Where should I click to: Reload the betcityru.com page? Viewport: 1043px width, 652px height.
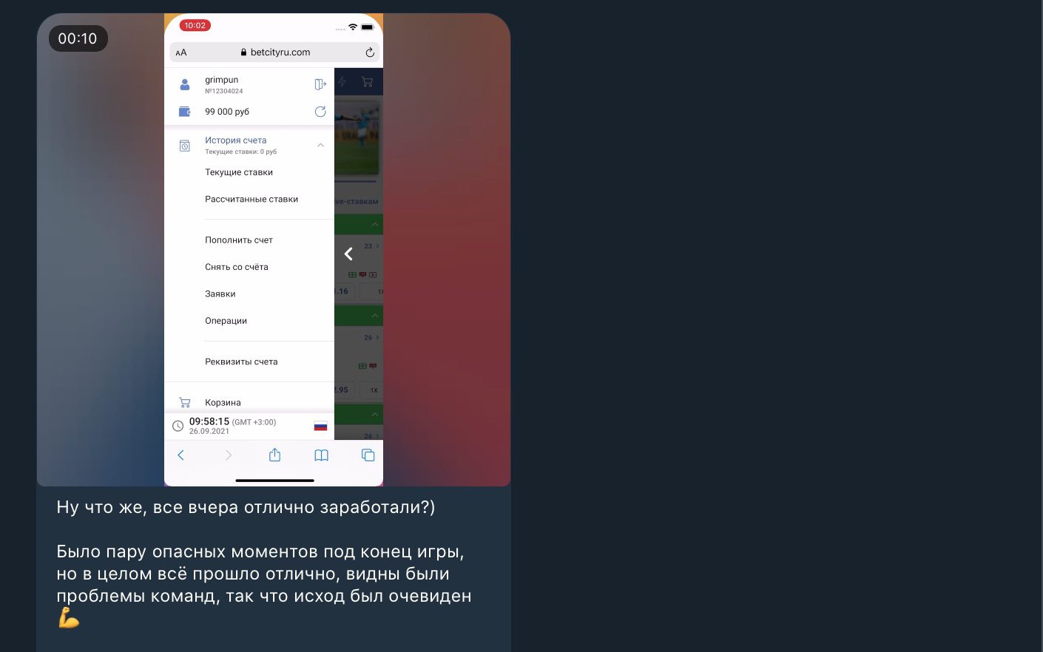tap(370, 52)
